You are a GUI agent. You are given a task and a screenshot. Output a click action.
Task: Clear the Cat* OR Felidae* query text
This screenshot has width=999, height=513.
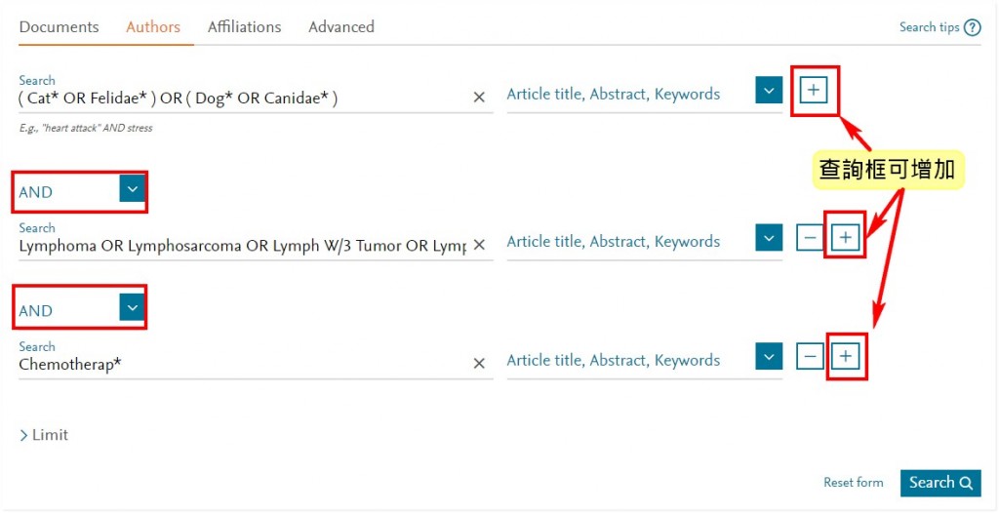click(x=479, y=97)
